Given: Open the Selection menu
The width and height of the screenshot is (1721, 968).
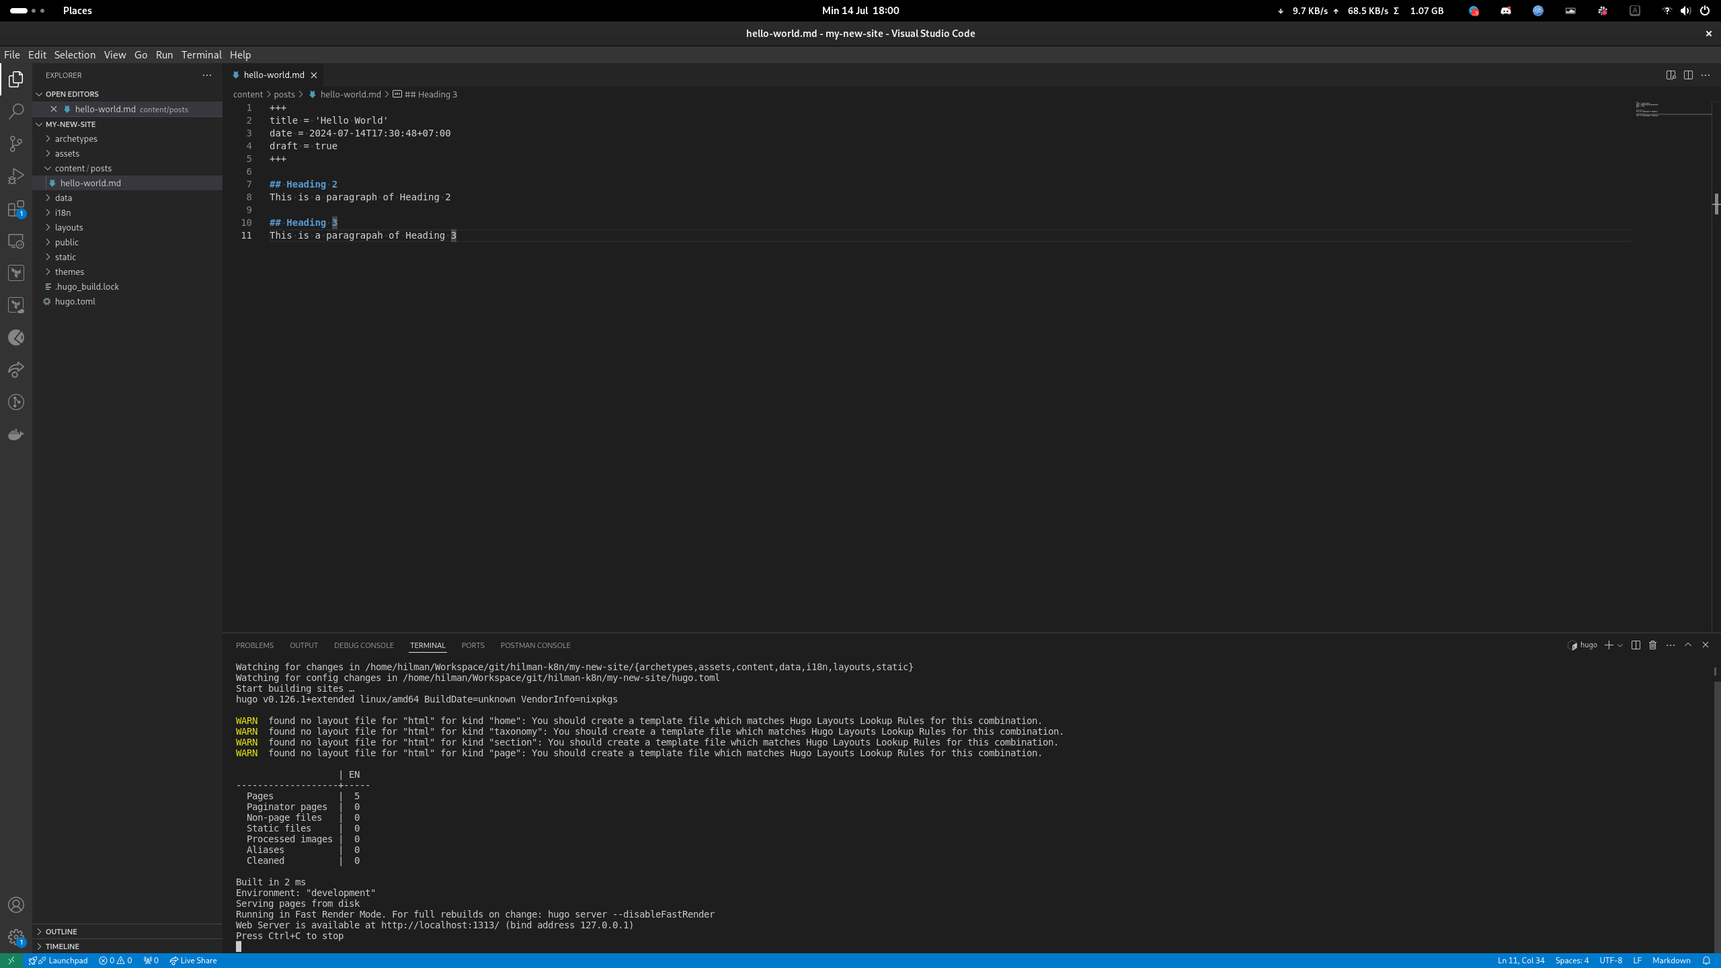Looking at the screenshot, I should click(75, 55).
